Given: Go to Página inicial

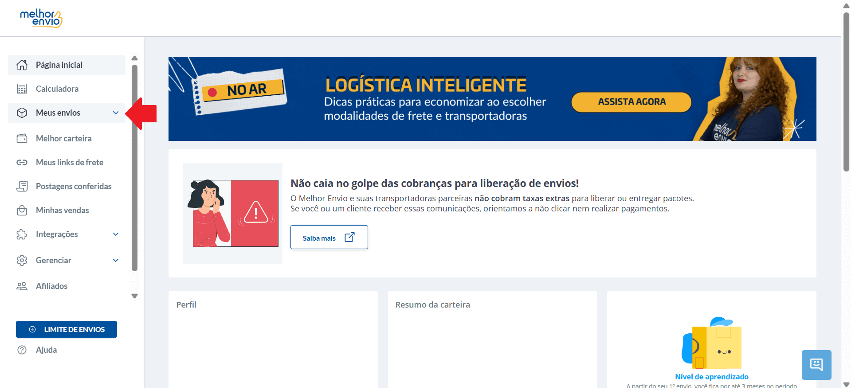Looking at the screenshot, I should point(67,65).
